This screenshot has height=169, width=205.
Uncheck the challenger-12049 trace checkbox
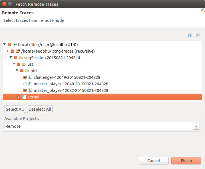[x=25, y=77]
